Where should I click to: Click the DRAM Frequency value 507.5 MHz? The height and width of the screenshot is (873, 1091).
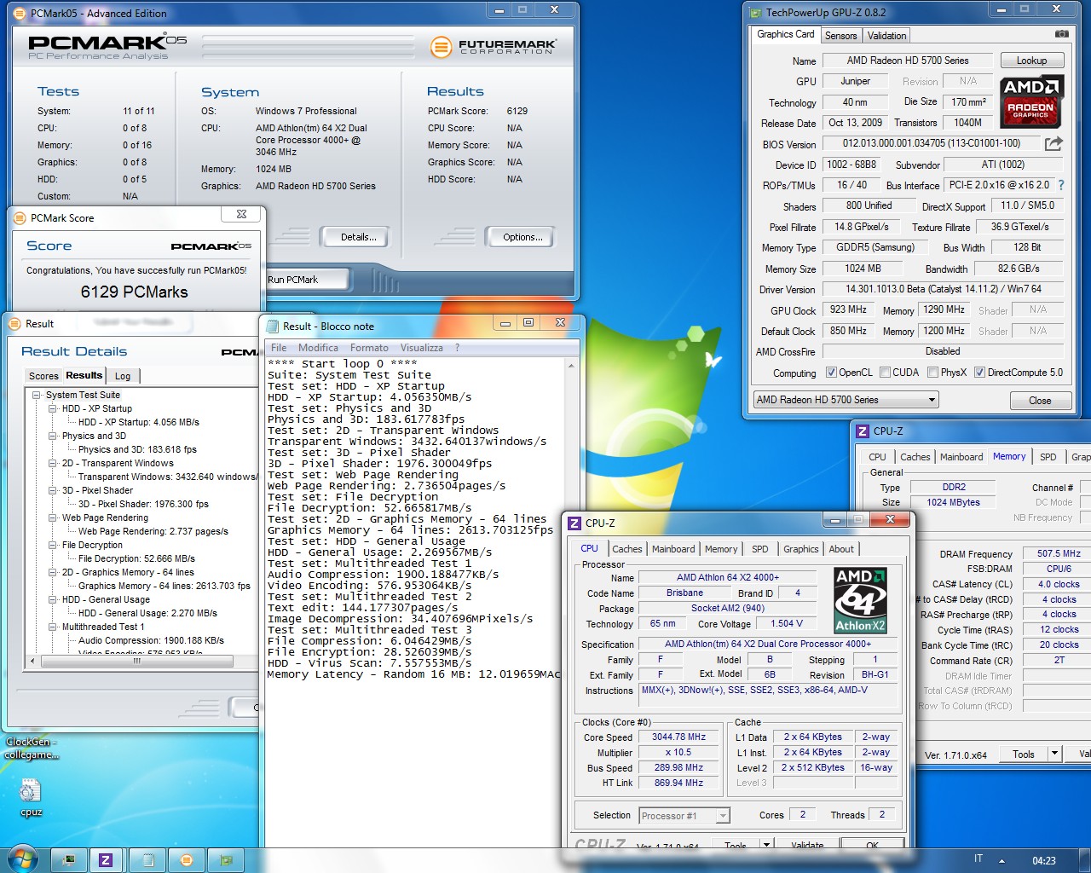1059,553
